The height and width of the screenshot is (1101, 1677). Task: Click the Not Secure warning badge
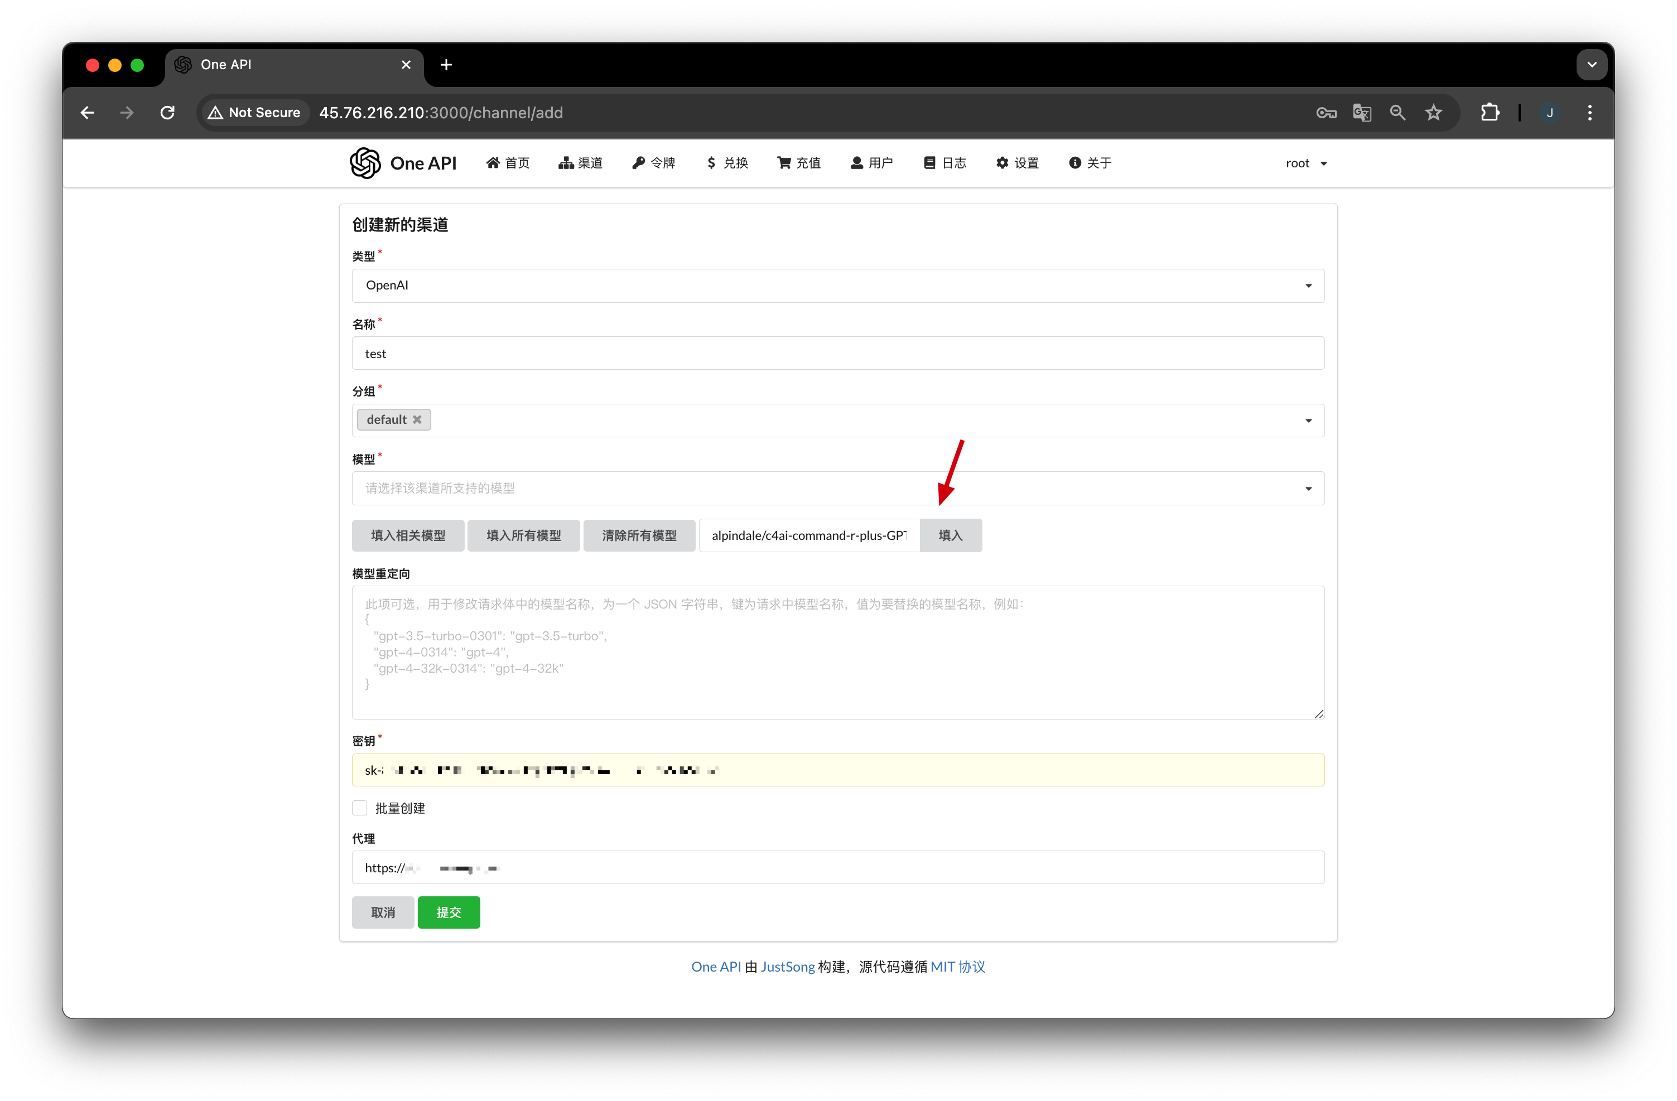tap(254, 113)
